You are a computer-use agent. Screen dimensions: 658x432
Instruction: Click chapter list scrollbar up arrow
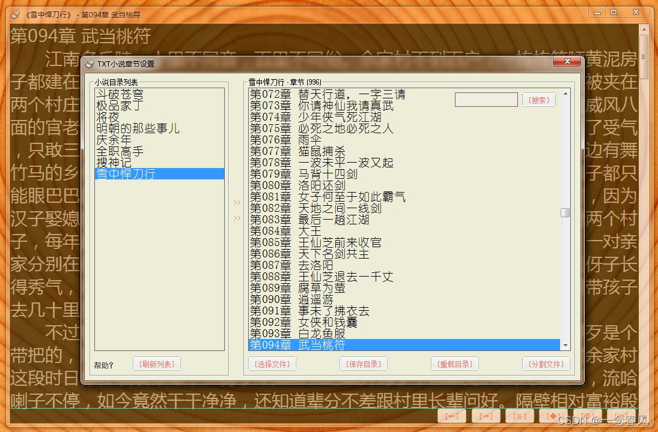[565, 94]
